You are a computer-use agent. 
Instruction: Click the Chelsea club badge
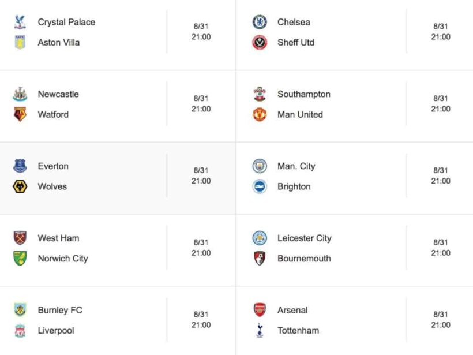pyautogui.click(x=260, y=22)
